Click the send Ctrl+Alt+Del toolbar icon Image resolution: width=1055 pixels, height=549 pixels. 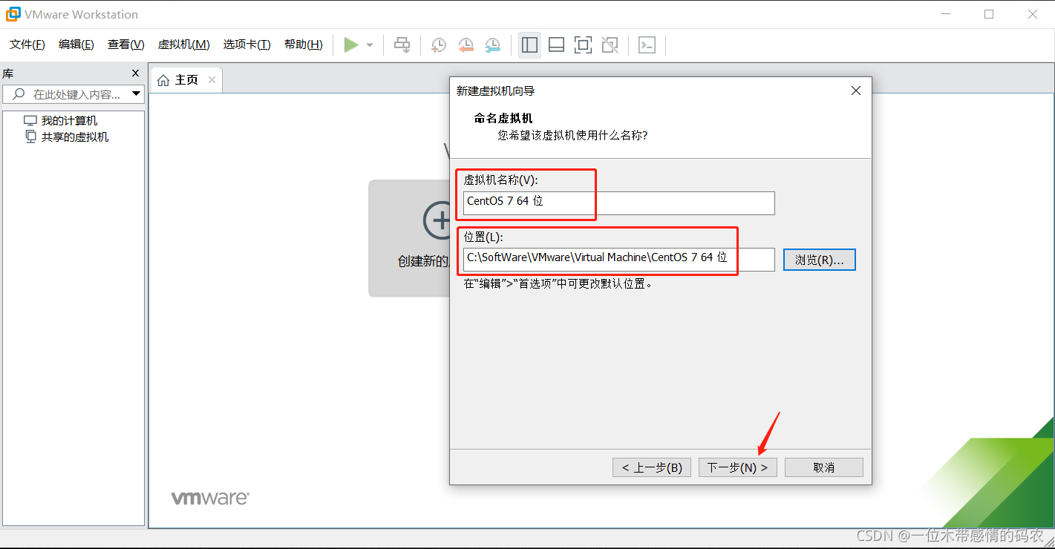402,45
